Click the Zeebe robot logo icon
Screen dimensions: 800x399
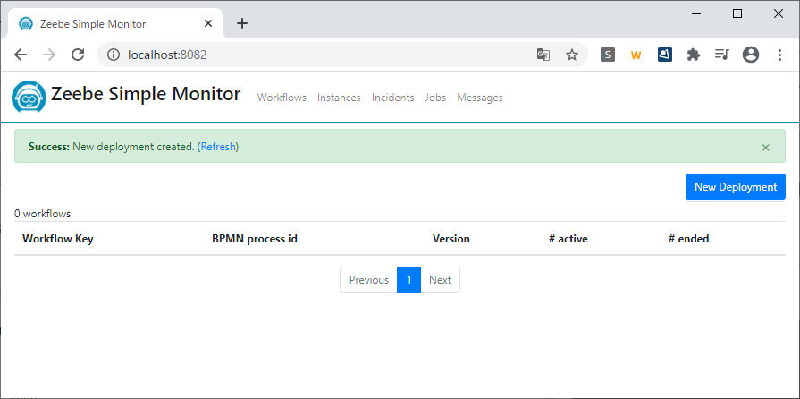(29, 97)
